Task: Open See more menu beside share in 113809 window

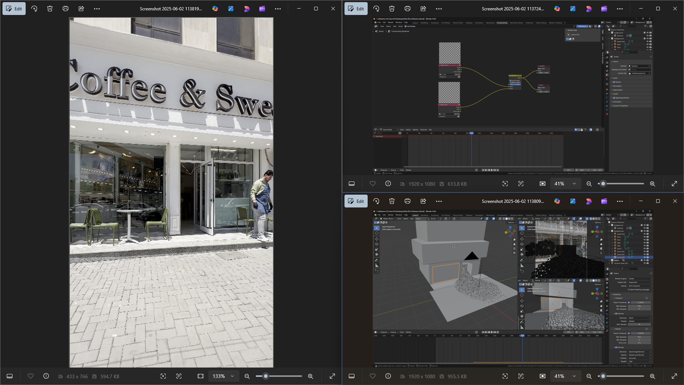Action: [439, 201]
